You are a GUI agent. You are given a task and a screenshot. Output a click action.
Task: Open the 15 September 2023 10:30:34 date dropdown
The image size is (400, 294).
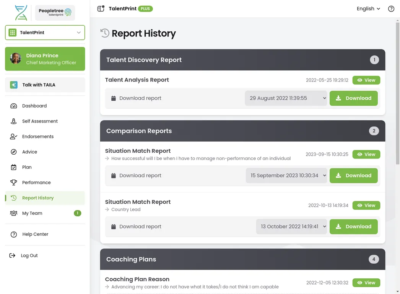pyautogui.click(x=286, y=175)
